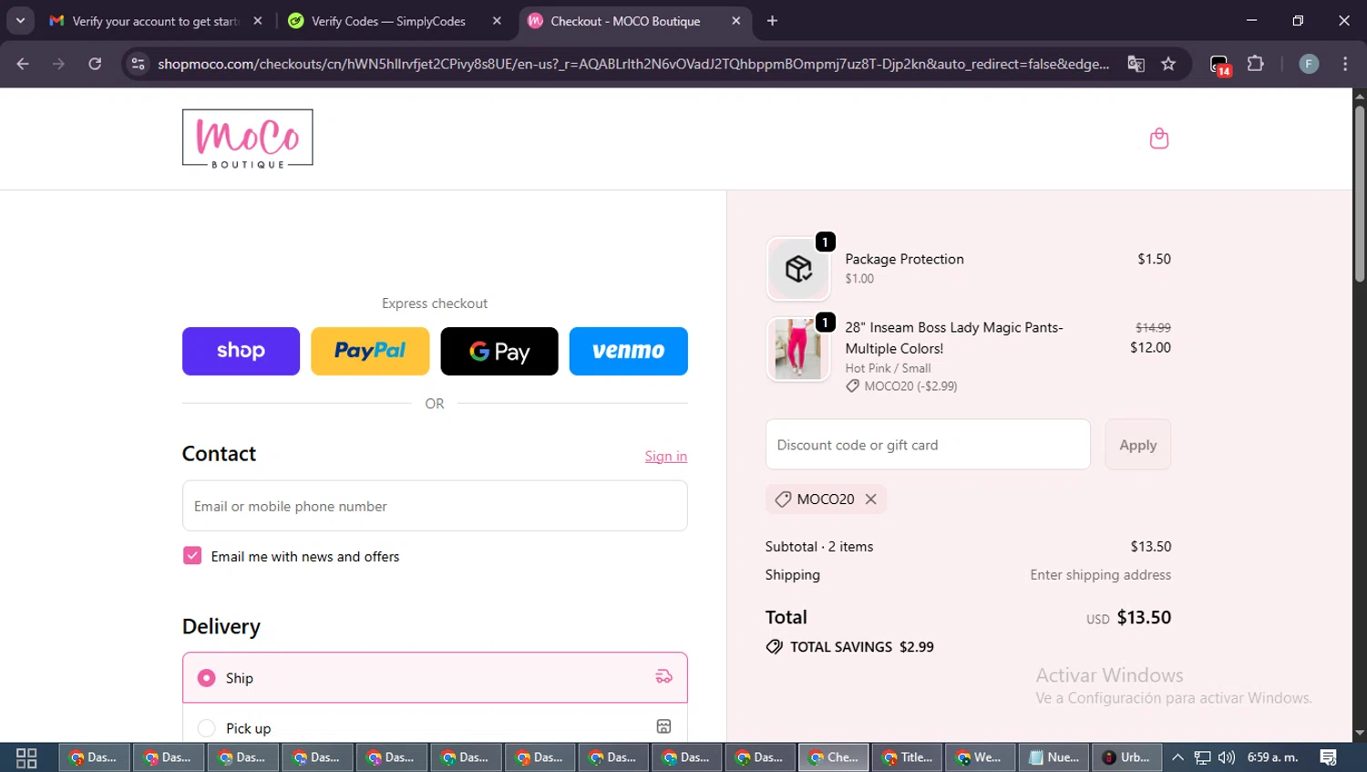Pay with Venmo express checkout
1367x772 pixels.
629,351
